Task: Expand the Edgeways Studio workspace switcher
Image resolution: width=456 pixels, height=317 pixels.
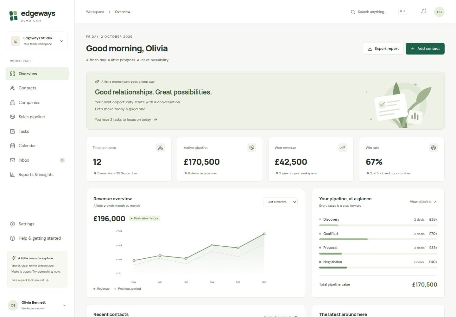Action: click(x=37, y=41)
